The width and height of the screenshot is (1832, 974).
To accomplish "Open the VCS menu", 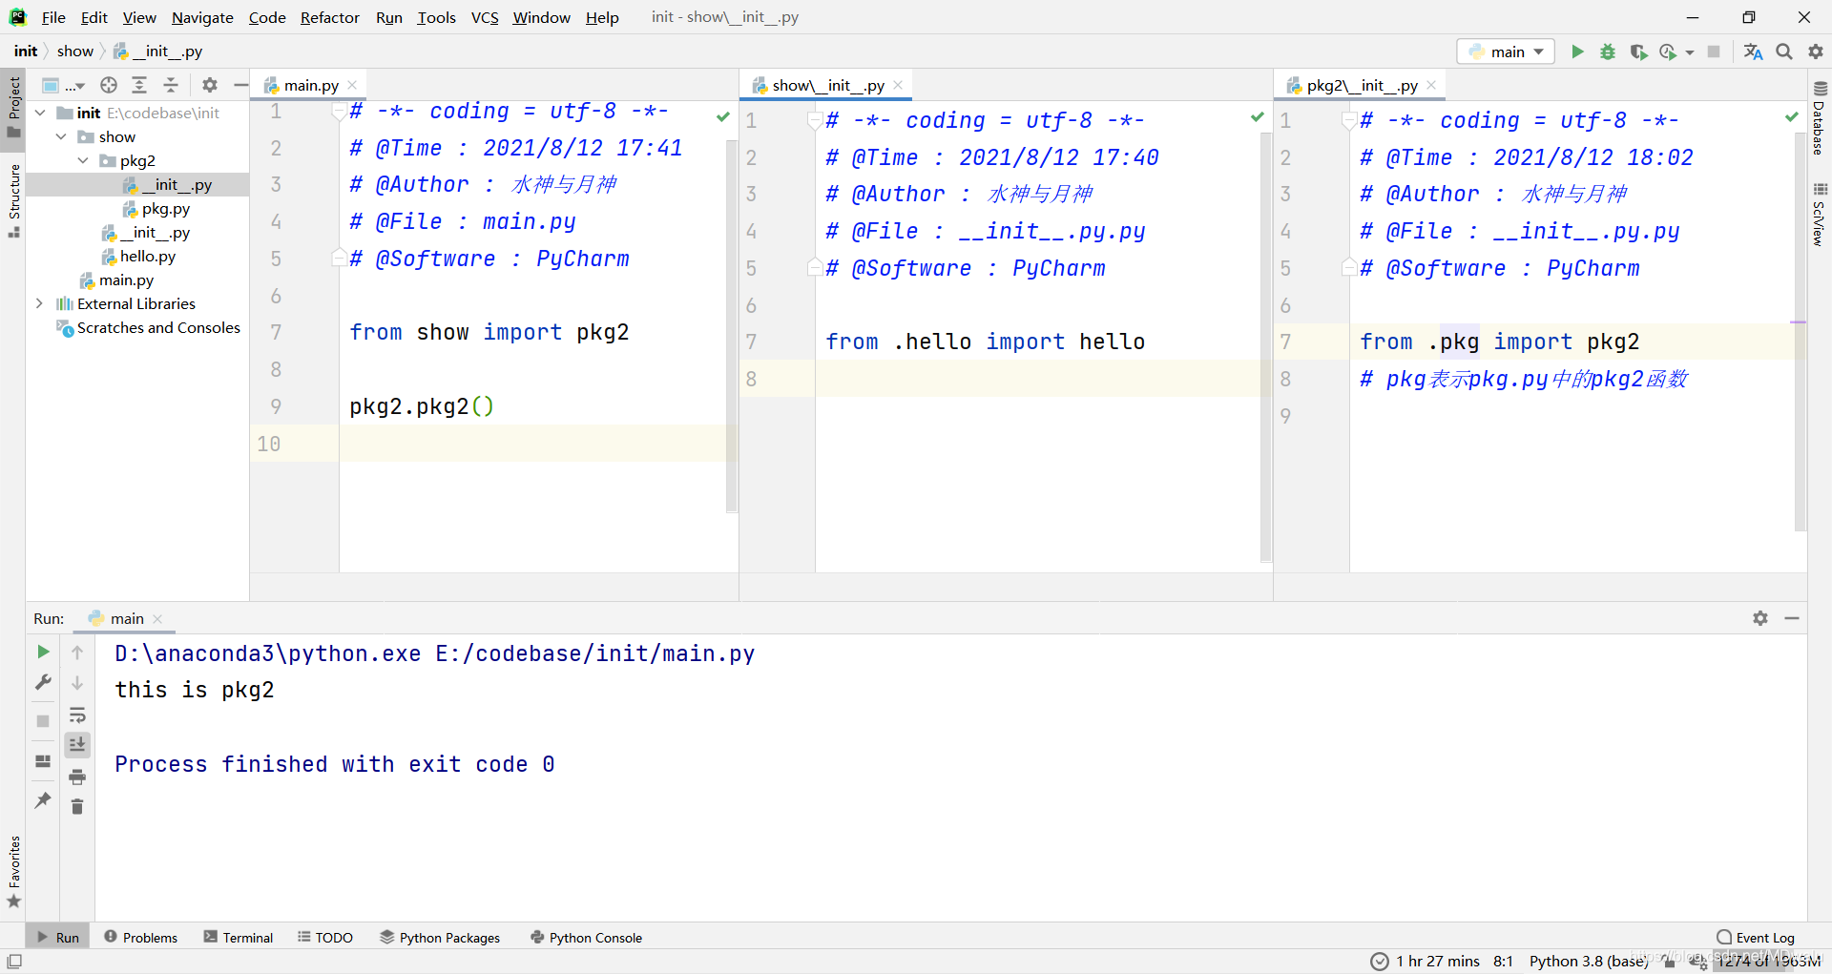I will pos(485,17).
